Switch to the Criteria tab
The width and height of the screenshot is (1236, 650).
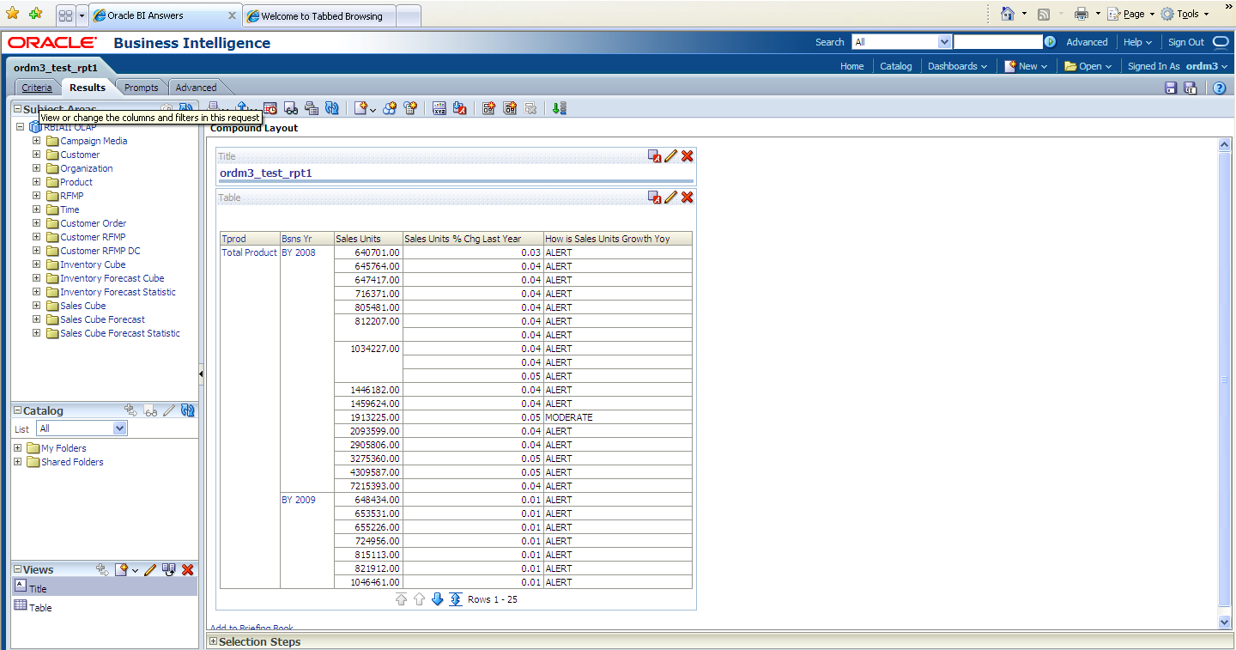(x=37, y=88)
